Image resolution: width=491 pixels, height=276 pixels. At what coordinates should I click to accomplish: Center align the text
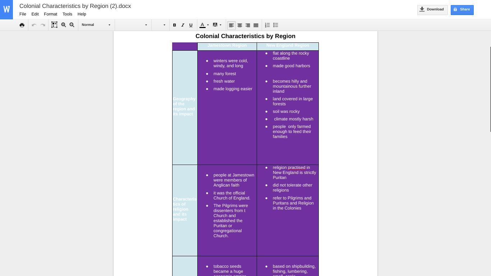[240, 25]
